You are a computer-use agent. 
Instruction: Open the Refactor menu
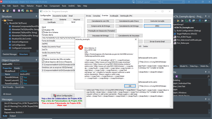pyautogui.click(x=30, y=6)
